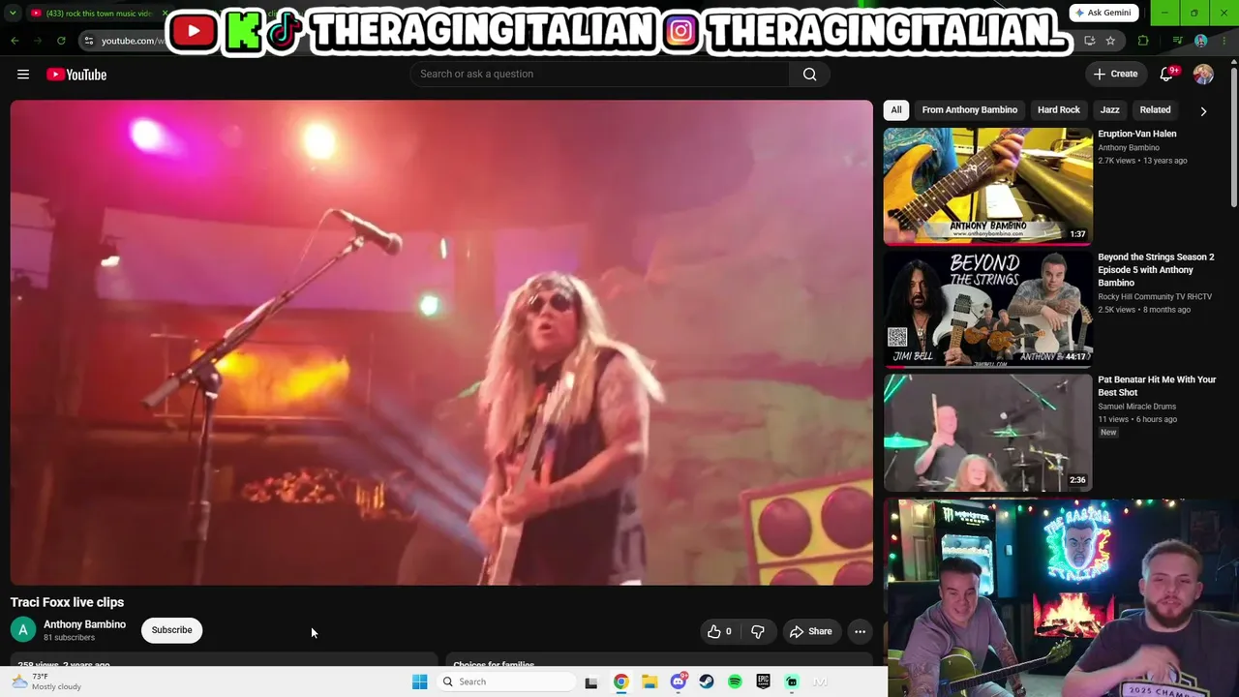
Task: Open Eruption-Van Halen video title
Action: [1137, 134]
